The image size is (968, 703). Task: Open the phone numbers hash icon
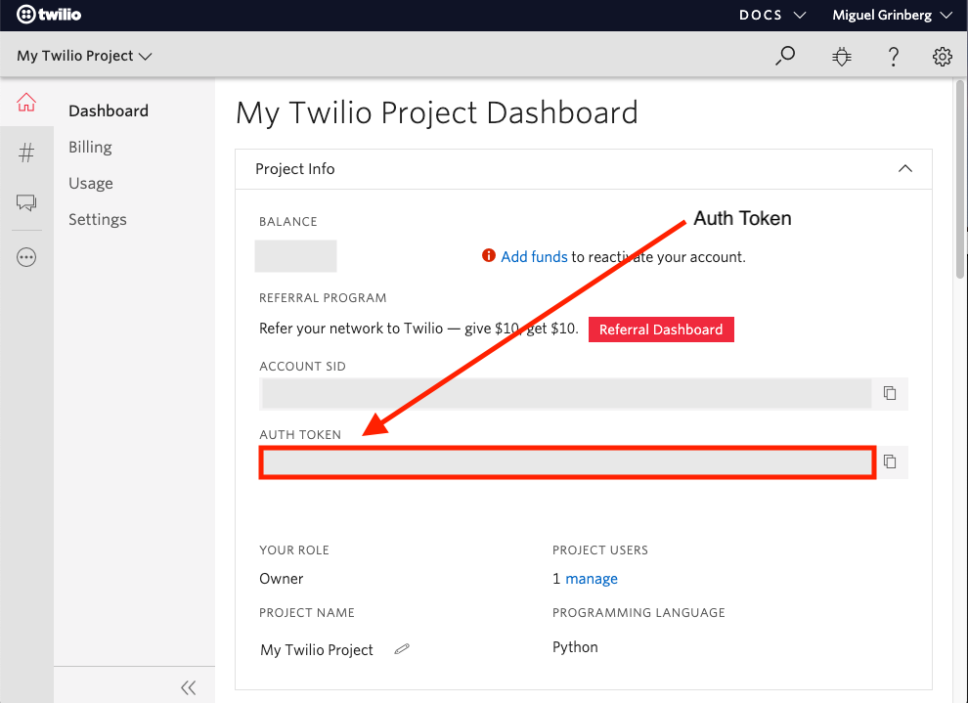[26, 153]
